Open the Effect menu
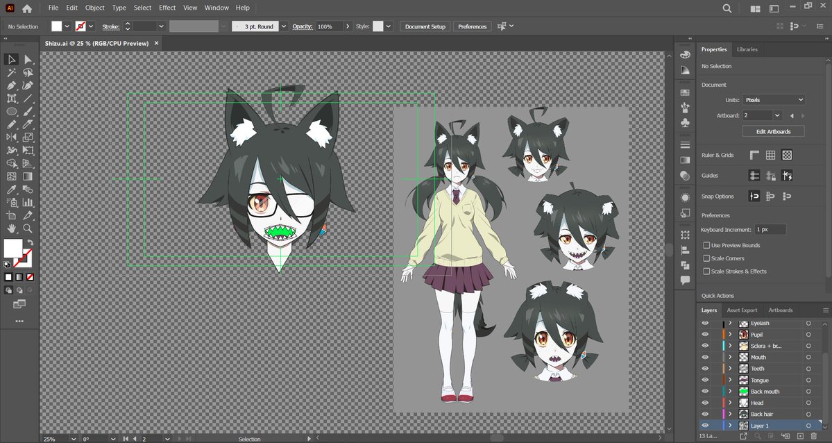 tap(167, 8)
